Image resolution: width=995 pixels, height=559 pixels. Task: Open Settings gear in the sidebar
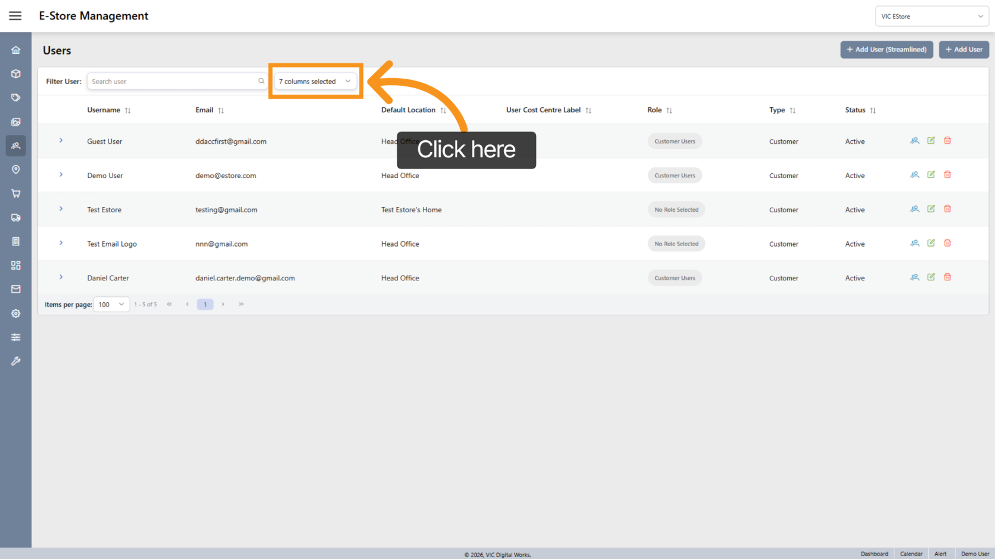coord(15,314)
